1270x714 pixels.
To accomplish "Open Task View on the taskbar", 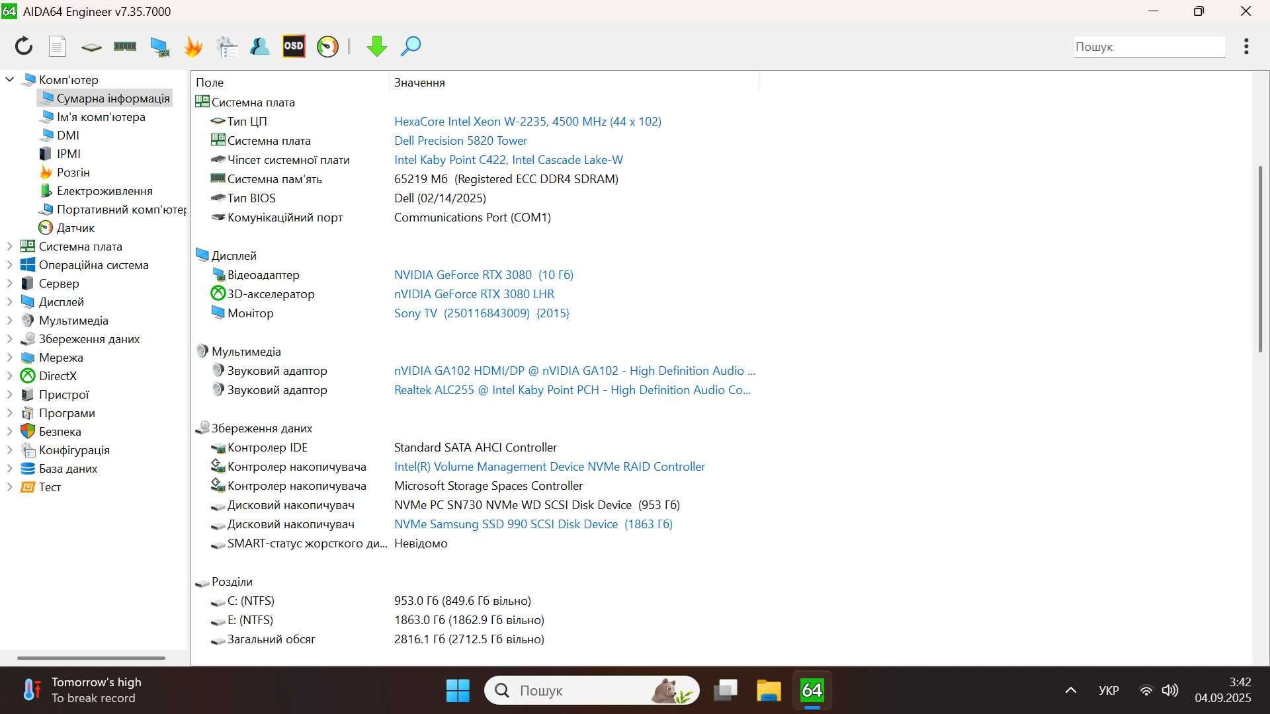I will pos(726,690).
